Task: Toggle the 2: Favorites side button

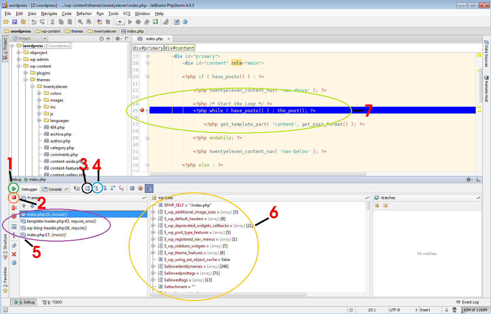Action: click(5, 280)
